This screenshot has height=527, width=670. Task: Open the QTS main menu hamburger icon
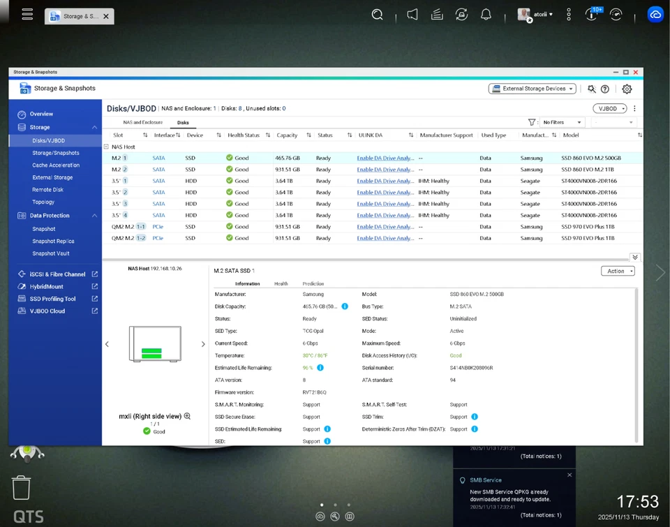coord(27,14)
